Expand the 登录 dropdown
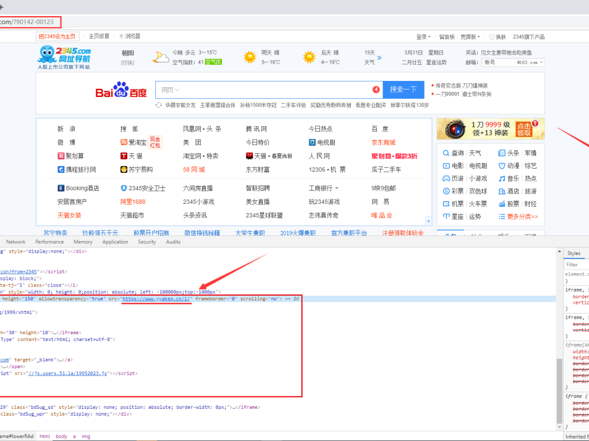 (x=423, y=37)
